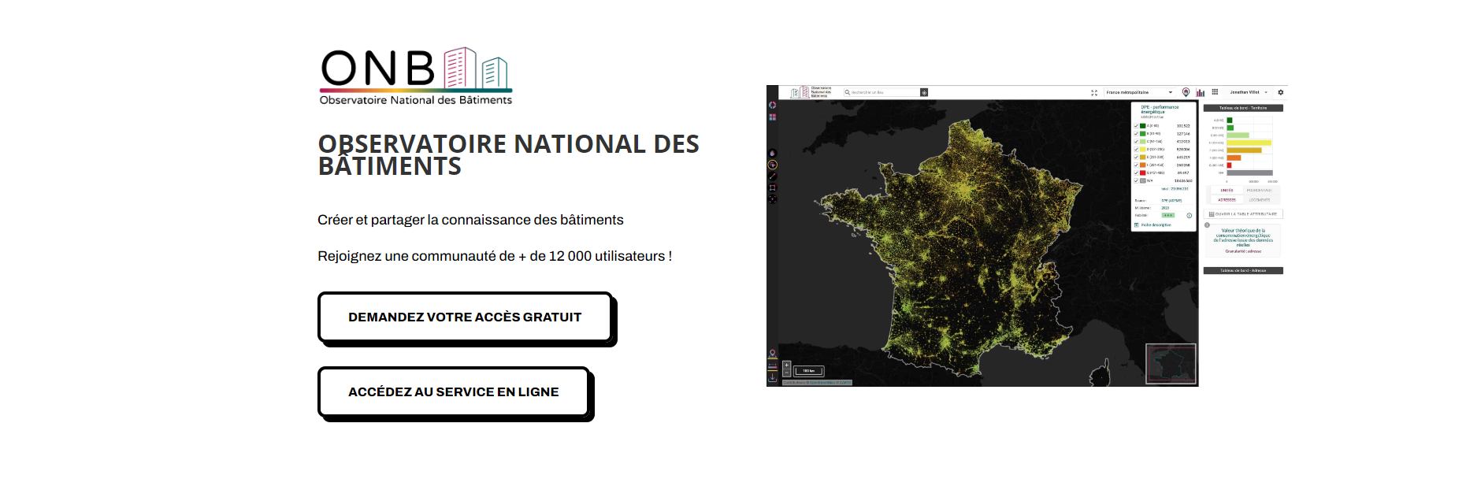Click the ONB Observatoire National des Bâtiments logo

pos(416,76)
